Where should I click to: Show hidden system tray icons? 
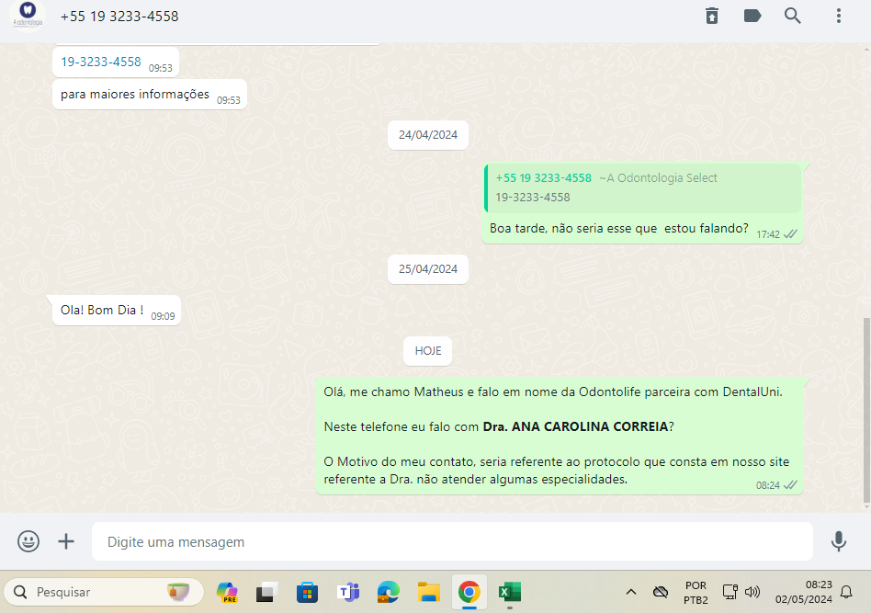(x=631, y=592)
